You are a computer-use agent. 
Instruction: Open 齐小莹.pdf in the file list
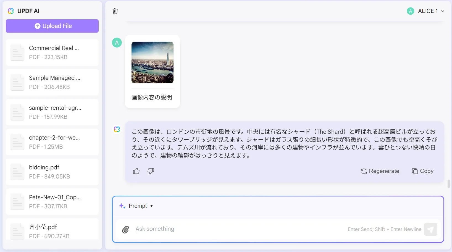(x=52, y=229)
